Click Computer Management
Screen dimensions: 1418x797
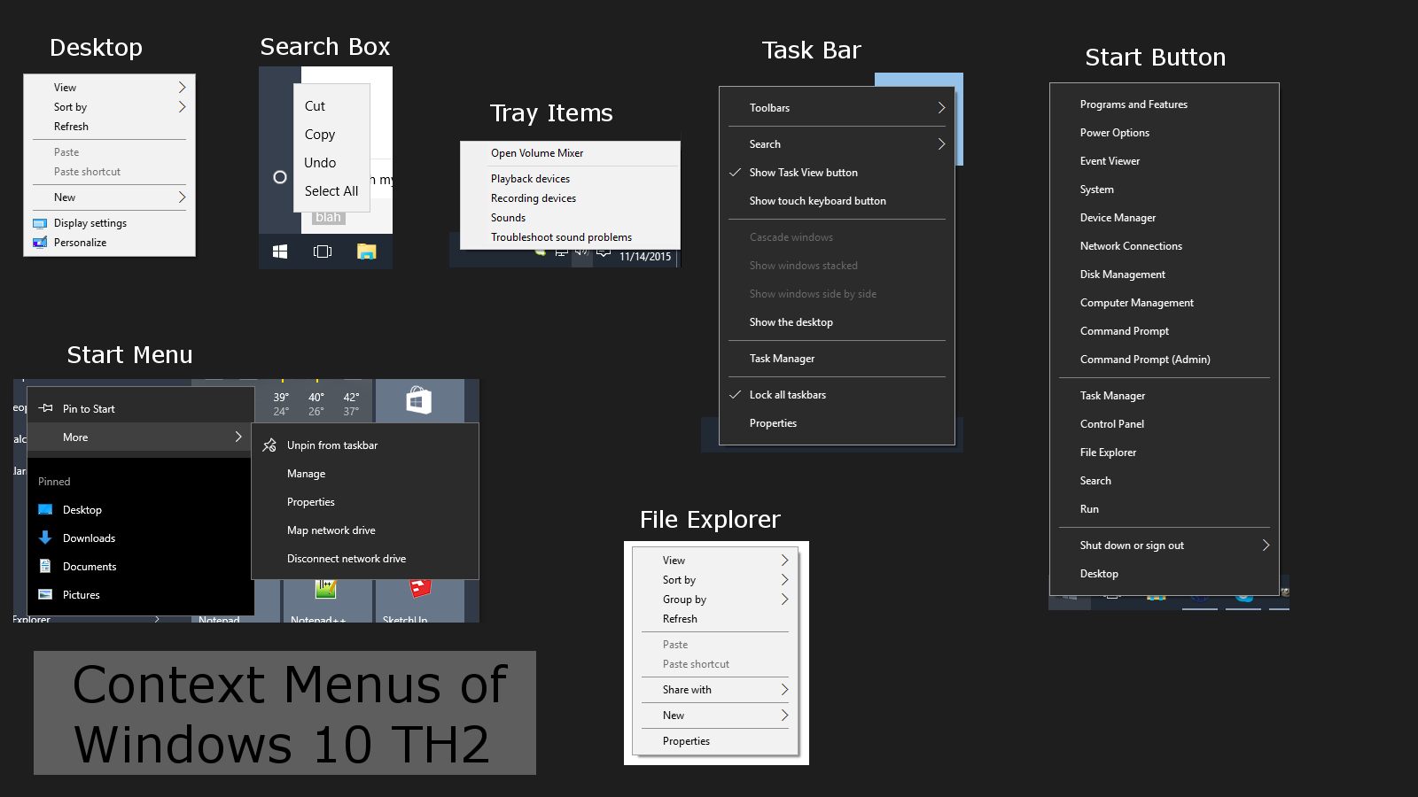(x=1137, y=303)
